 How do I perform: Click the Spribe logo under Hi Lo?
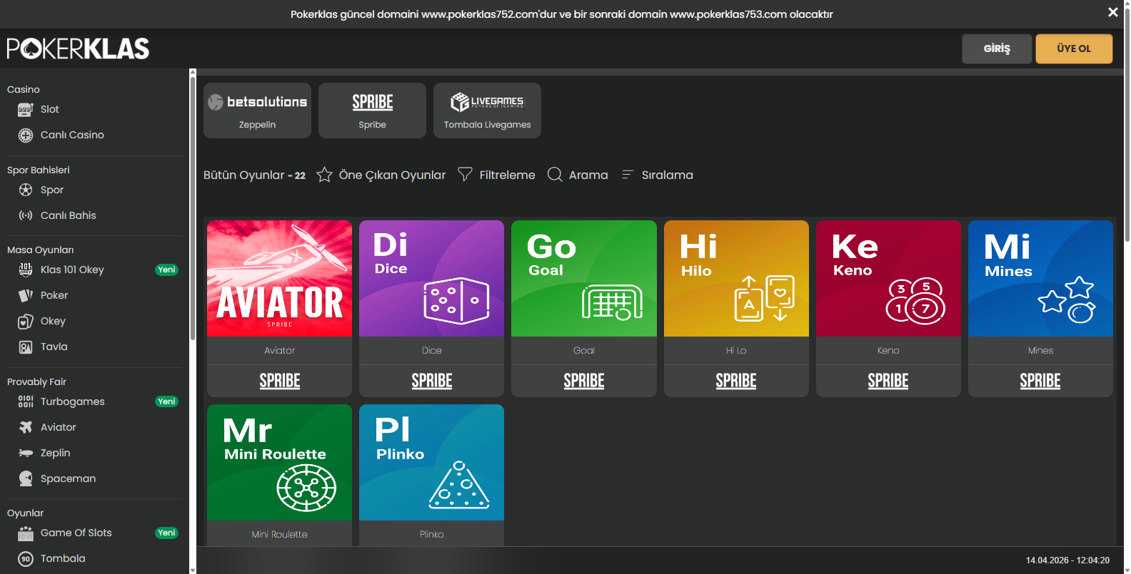click(736, 381)
